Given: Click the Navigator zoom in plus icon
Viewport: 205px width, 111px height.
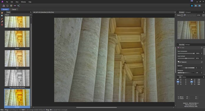Looking at the screenshot, I should (204, 15).
